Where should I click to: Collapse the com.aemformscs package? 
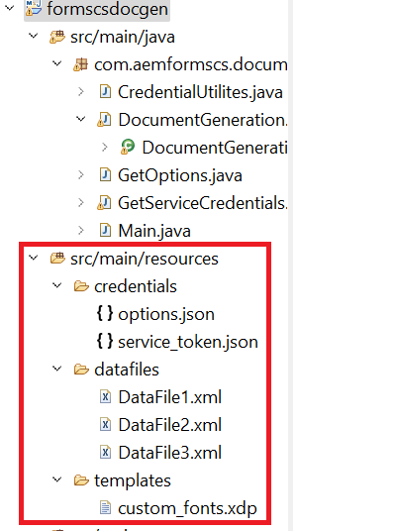click(56, 63)
